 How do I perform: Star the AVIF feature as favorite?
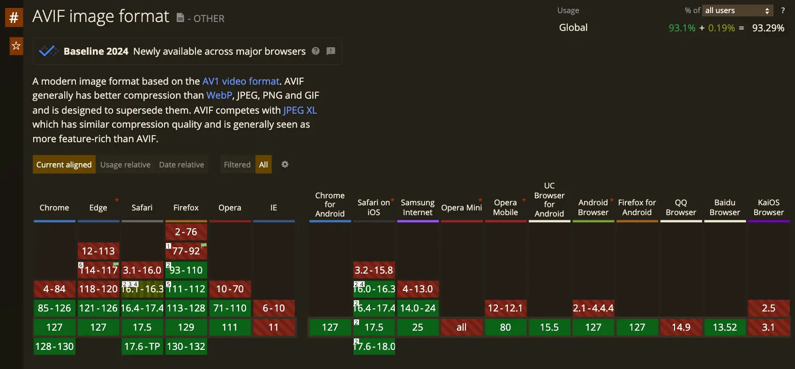(16, 46)
